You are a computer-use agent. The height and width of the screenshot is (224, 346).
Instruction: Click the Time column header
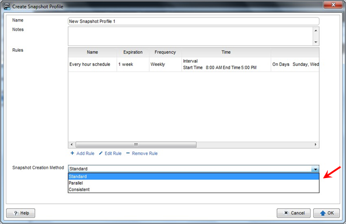coord(226,52)
